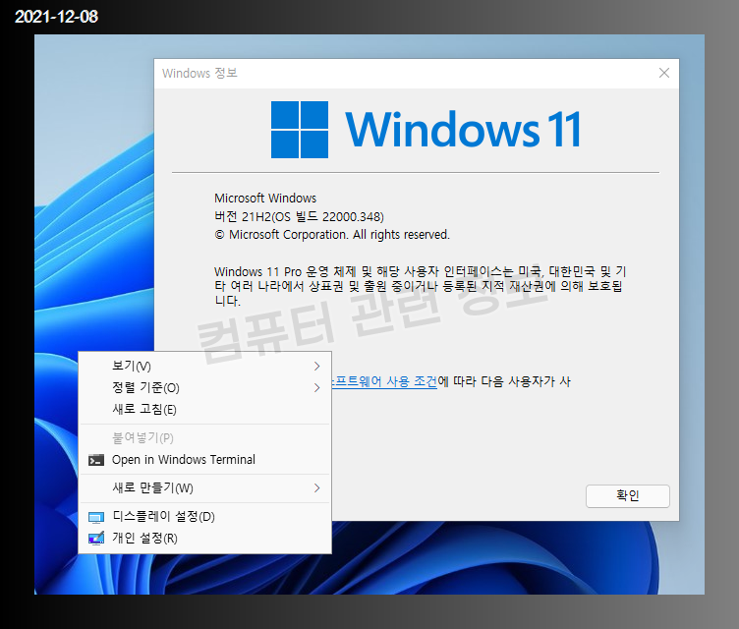Close the Windows 정보 dialog
The width and height of the screenshot is (739, 629).
coord(664,73)
